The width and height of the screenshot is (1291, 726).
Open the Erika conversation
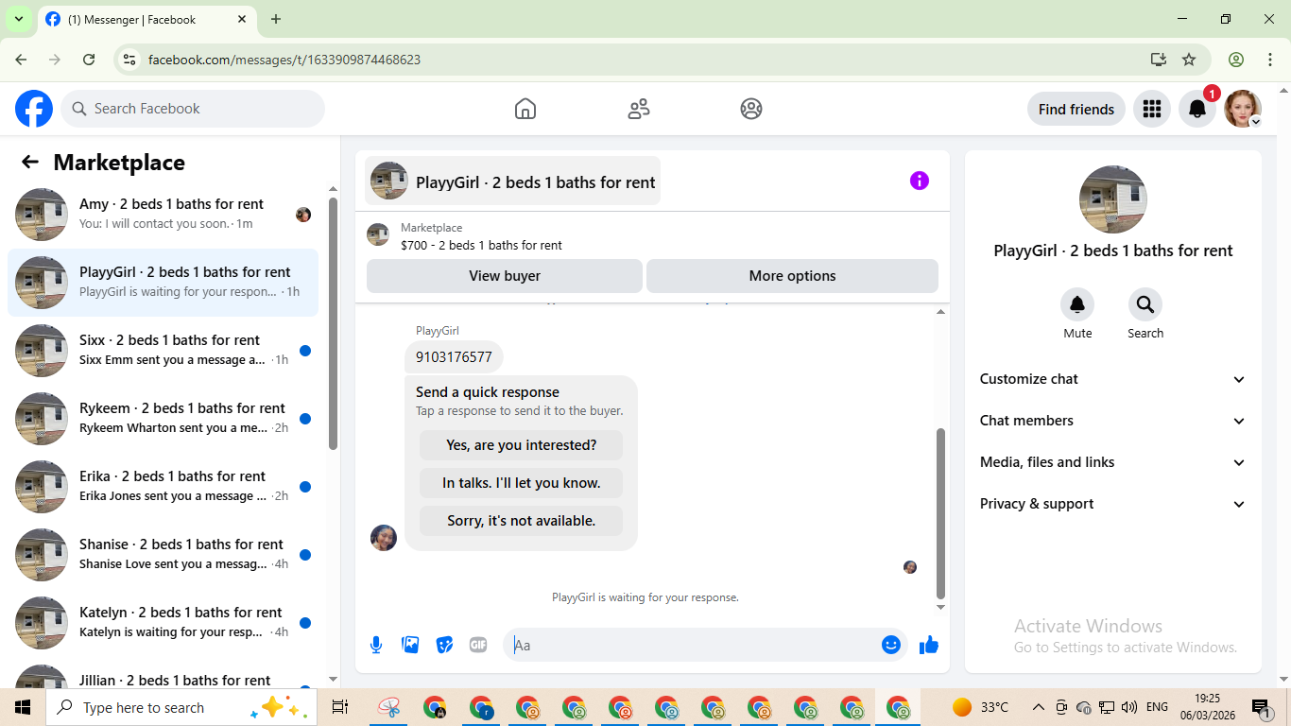(x=163, y=487)
